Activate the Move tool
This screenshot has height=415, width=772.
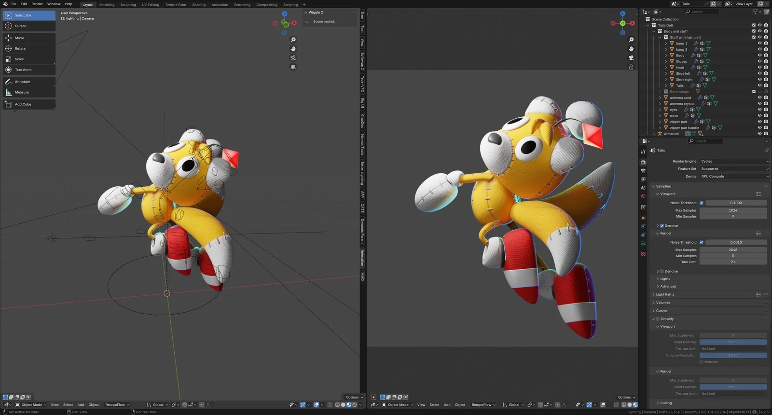click(29, 38)
